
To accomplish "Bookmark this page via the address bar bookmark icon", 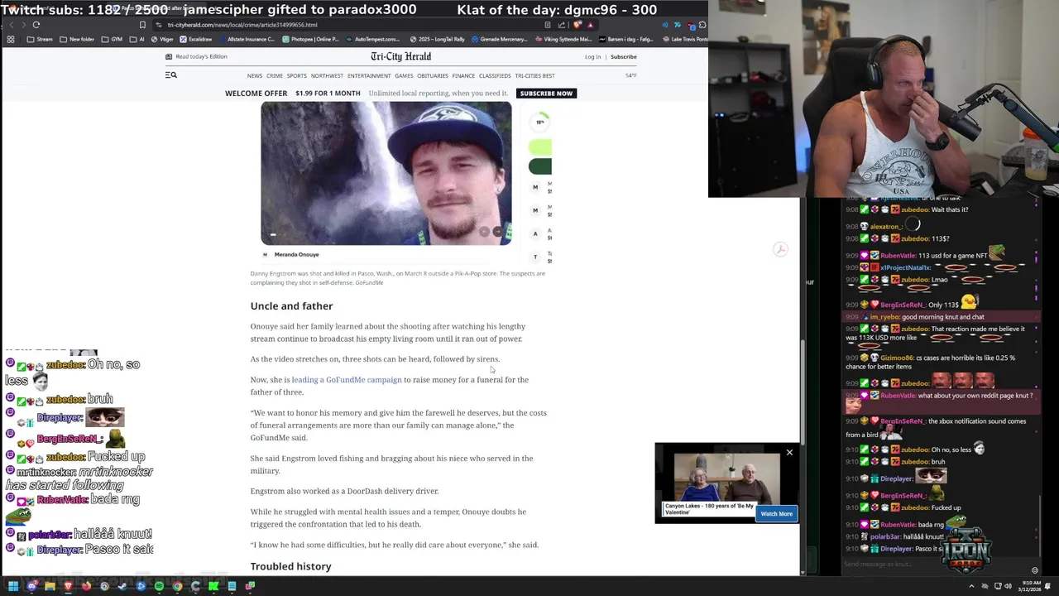I will (142, 25).
